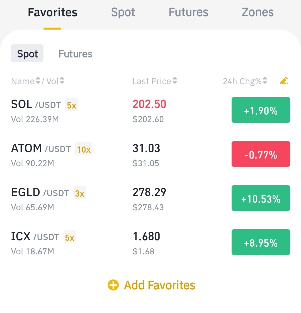Tap the 5x leverage badge on SOL
Screen dimensions: 301x313
pyautogui.click(x=72, y=105)
